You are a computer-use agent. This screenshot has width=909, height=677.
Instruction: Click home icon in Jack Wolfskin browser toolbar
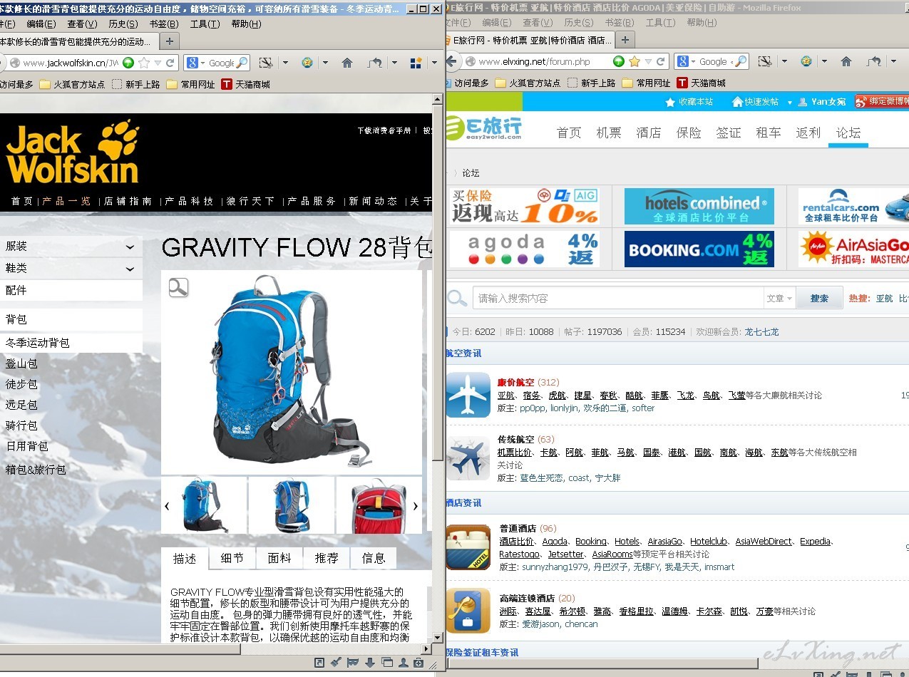click(347, 63)
